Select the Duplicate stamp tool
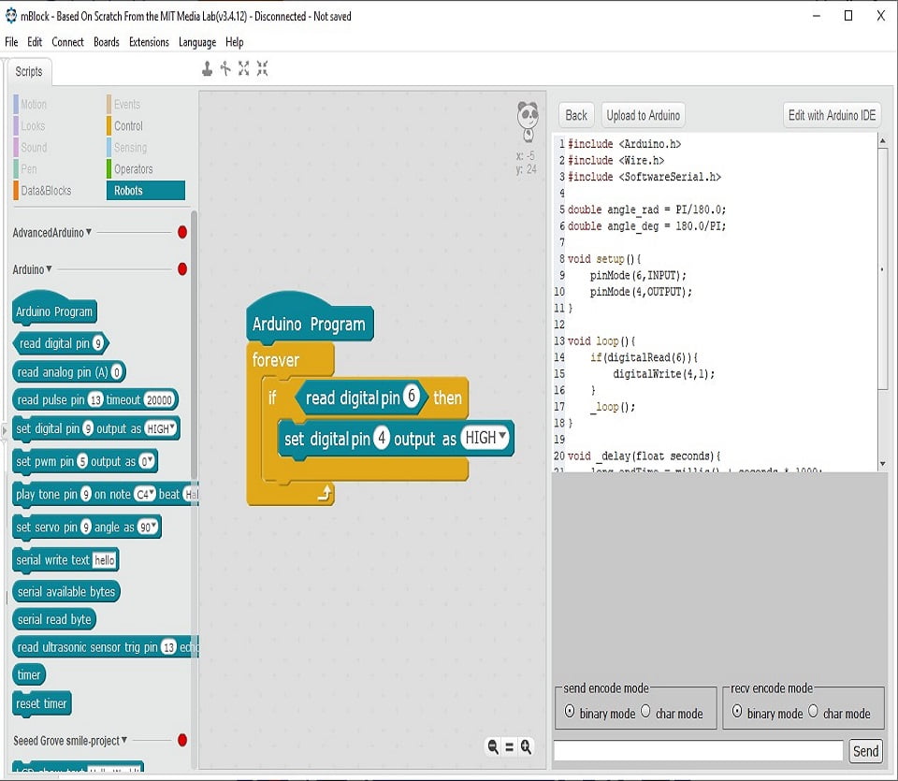The height and width of the screenshot is (781, 898). pyautogui.click(x=208, y=68)
